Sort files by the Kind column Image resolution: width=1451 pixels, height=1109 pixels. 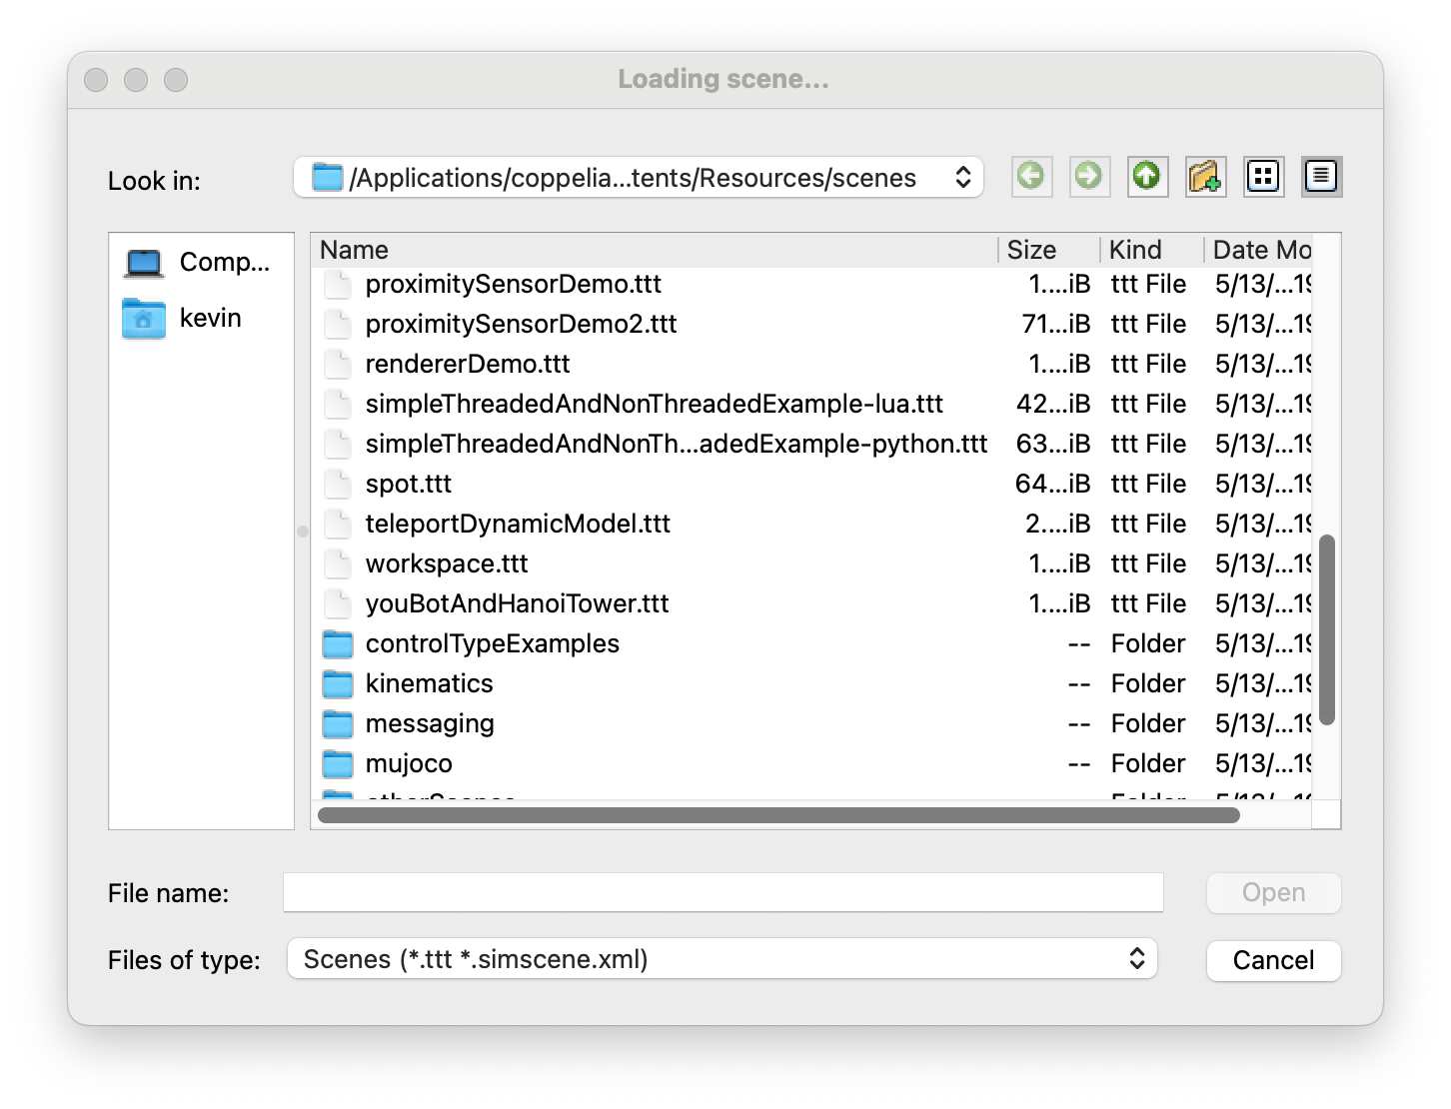1149,250
